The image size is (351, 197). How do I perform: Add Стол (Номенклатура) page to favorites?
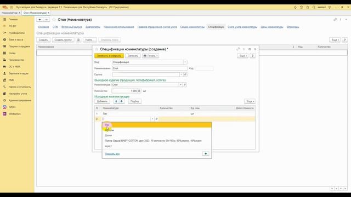point(54,20)
